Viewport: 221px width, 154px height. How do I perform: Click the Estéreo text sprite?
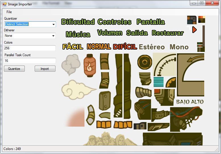152,47
